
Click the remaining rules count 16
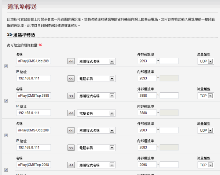[40, 45]
